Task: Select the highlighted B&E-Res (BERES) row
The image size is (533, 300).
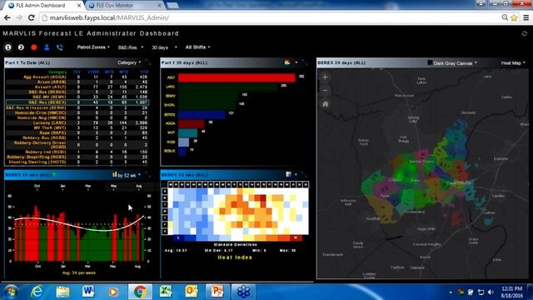Action: coord(77,102)
